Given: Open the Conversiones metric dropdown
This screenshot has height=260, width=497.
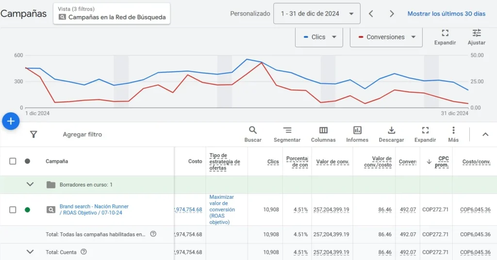Looking at the screenshot, I should pyautogui.click(x=386, y=37).
